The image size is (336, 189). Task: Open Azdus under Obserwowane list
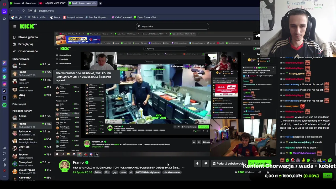(x=31, y=66)
